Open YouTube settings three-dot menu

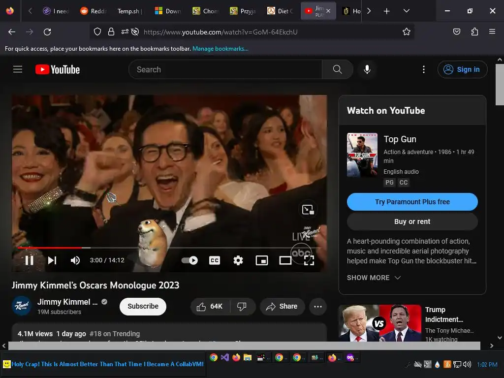click(x=424, y=69)
